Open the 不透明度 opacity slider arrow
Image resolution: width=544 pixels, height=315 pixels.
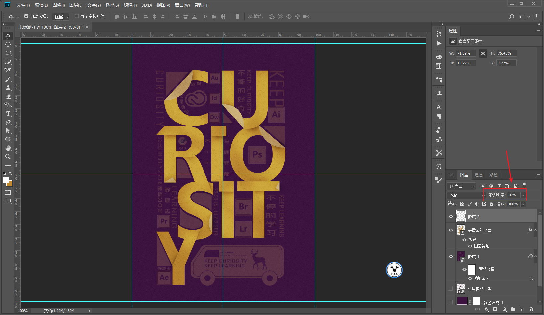[x=523, y=195]
